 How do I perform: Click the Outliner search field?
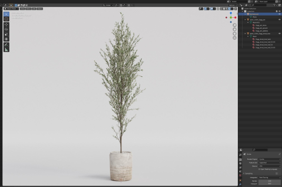(x=259, y=5)
